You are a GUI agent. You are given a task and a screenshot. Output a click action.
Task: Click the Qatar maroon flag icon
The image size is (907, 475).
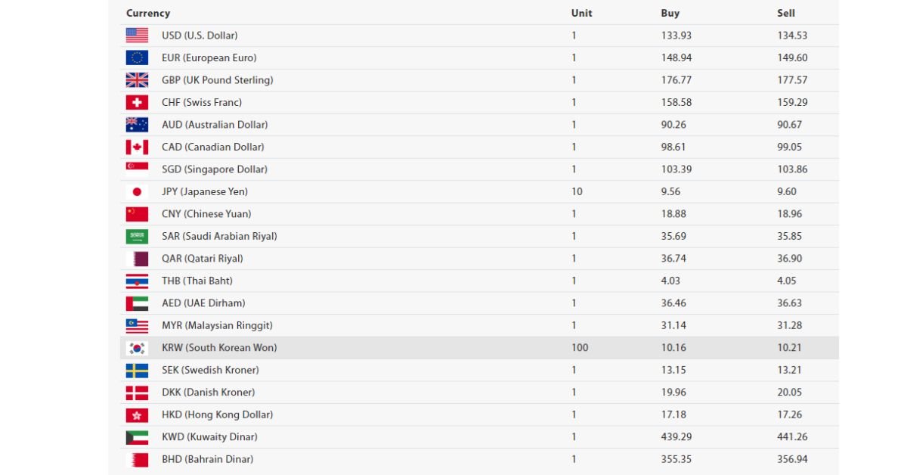pos(137,259)
